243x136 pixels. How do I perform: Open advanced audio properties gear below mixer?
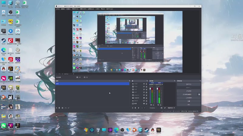(165, 108)
